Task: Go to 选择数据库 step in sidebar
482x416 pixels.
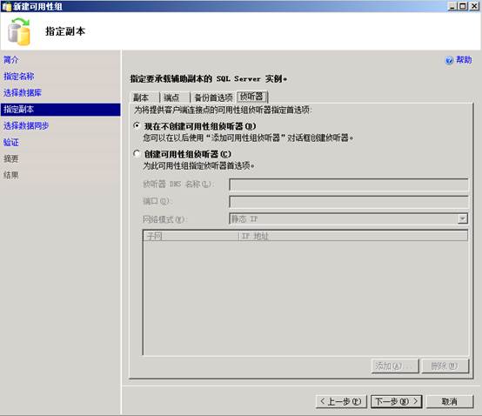Action: pos(23,92)
